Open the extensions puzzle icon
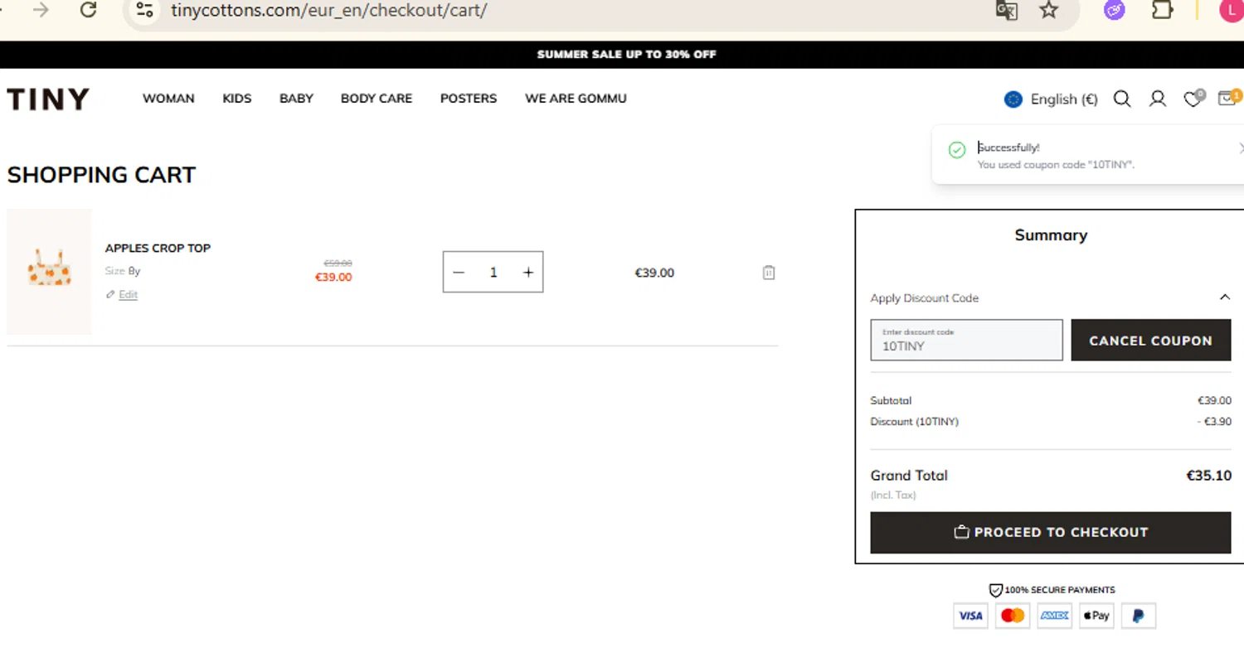This screenshot has width=1244, height=648. pos(1163,10)
